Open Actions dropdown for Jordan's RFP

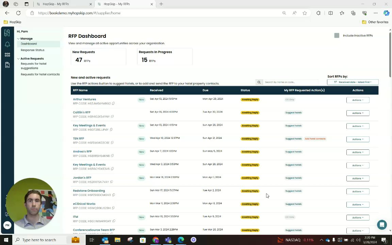point(358,179)
